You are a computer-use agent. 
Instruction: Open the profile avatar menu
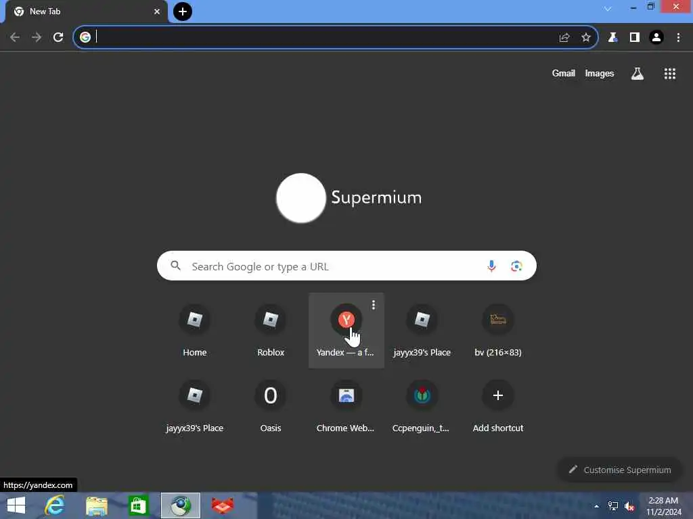point(656,38)
